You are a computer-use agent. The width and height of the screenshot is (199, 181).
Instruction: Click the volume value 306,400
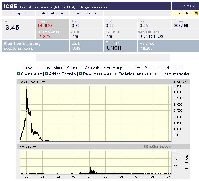(x=181, y=26)
